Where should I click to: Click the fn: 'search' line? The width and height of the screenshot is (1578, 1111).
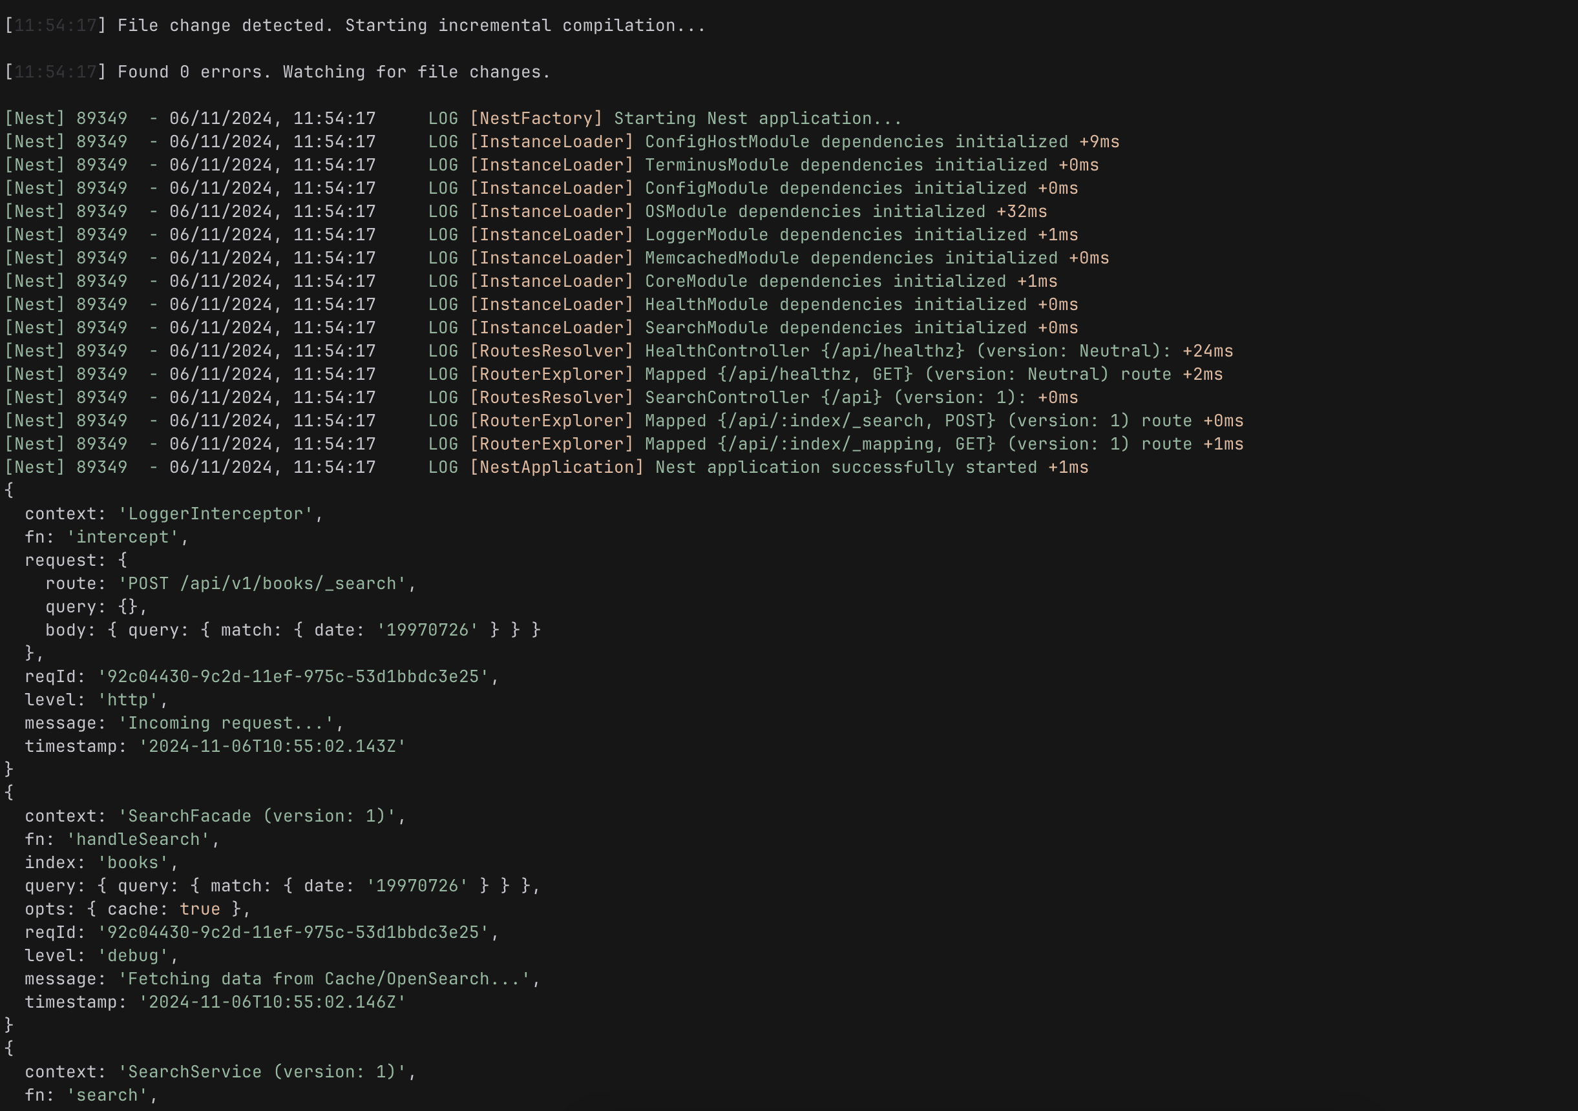(x=91, y=1096)
